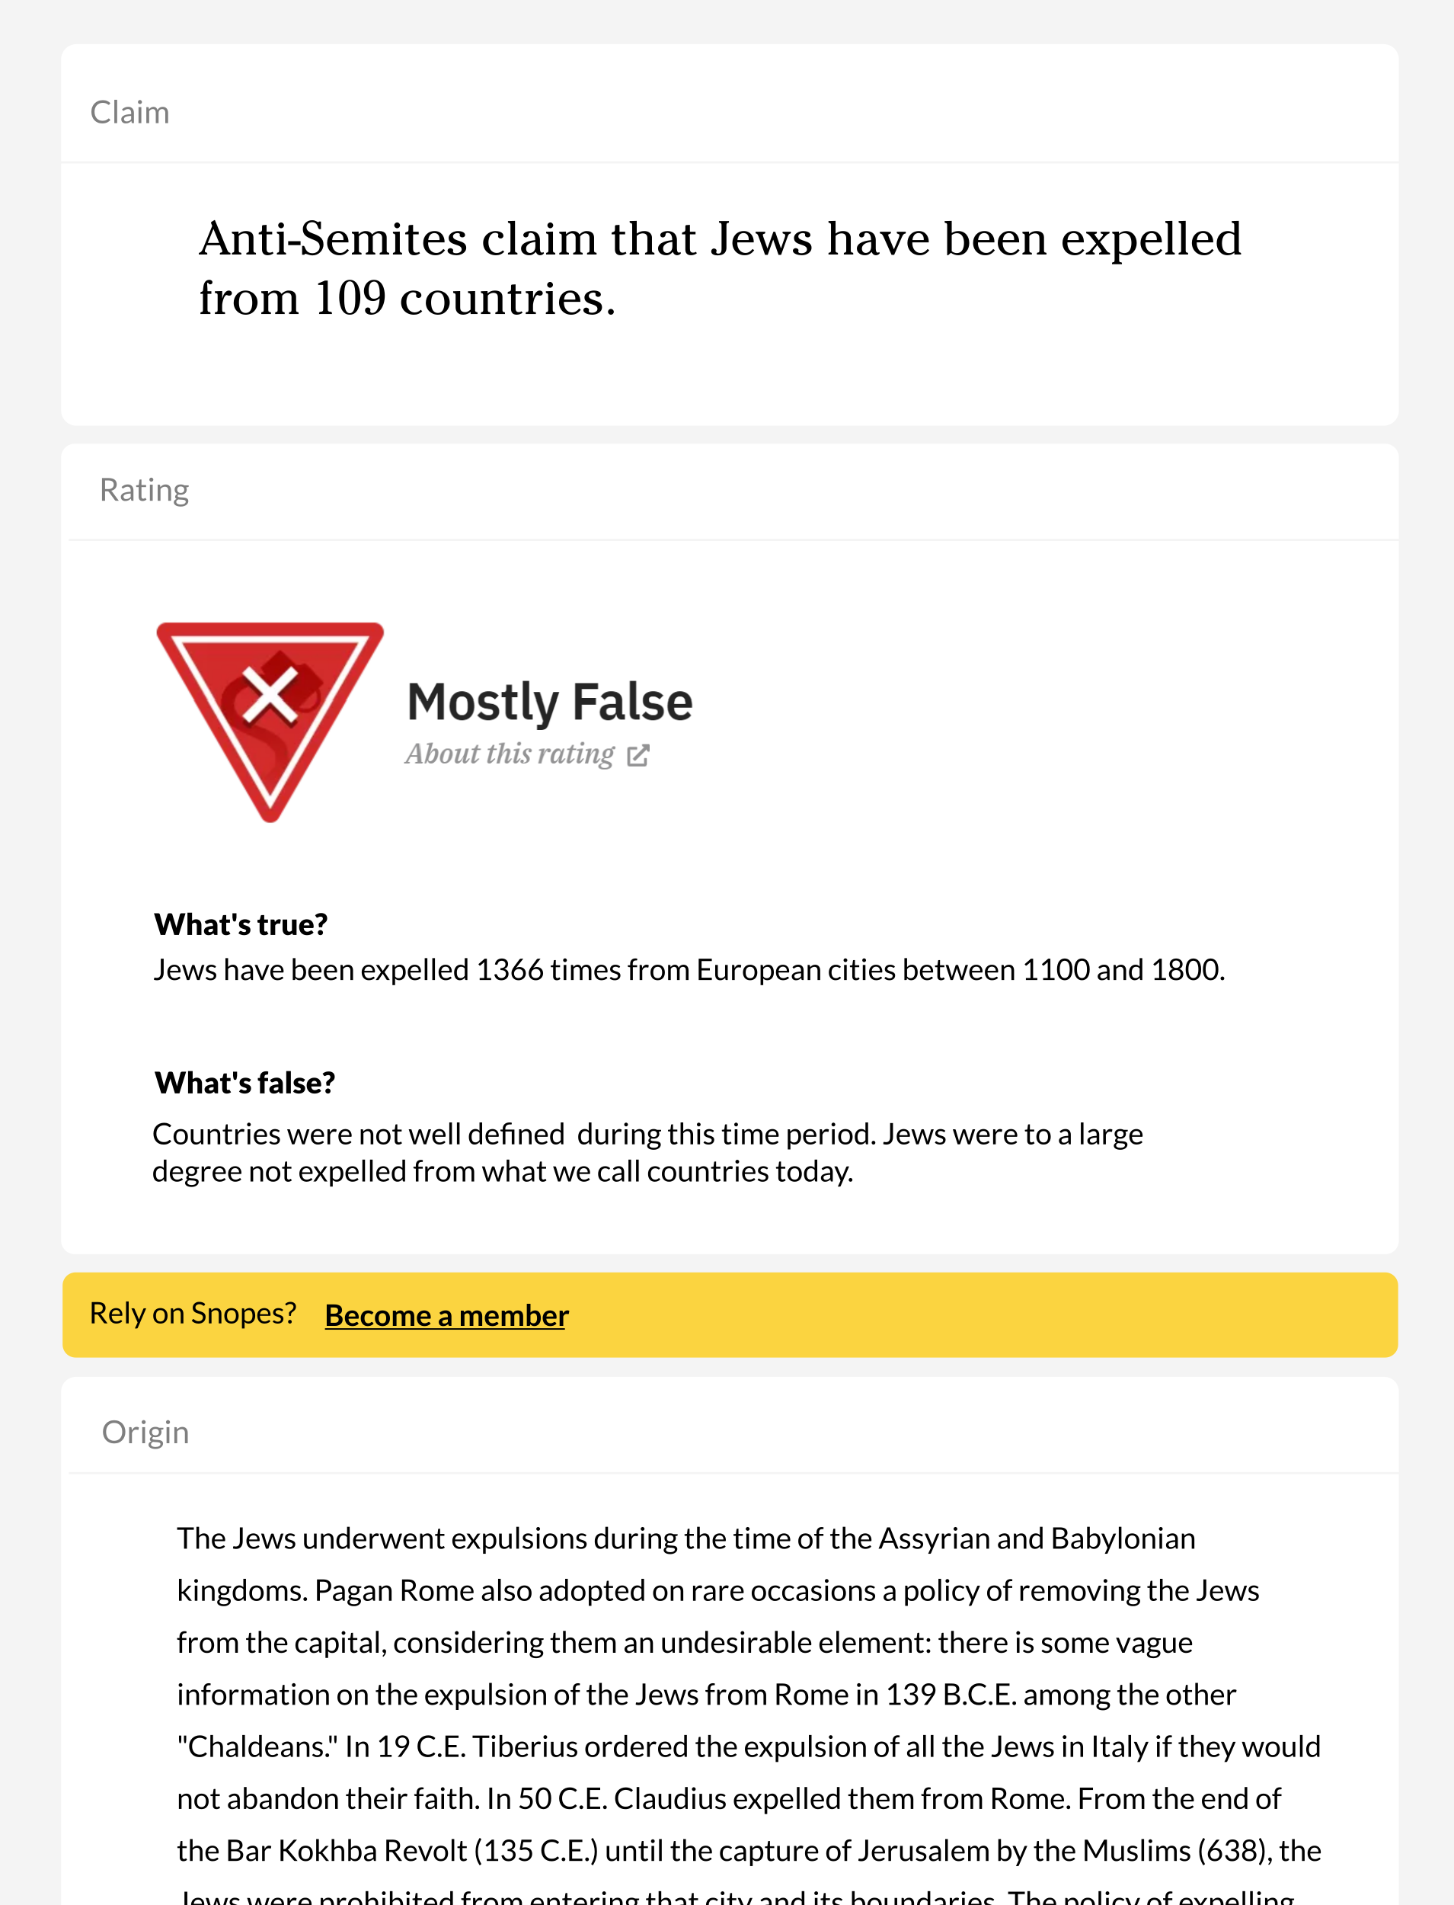
Task: Click the Origin line mentioning 139 B.C.E.
Action: point(706,1695)
